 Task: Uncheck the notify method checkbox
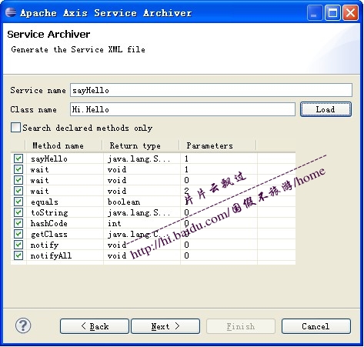18,245
